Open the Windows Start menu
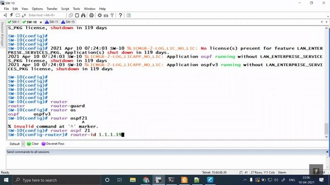 pos(6,180)
